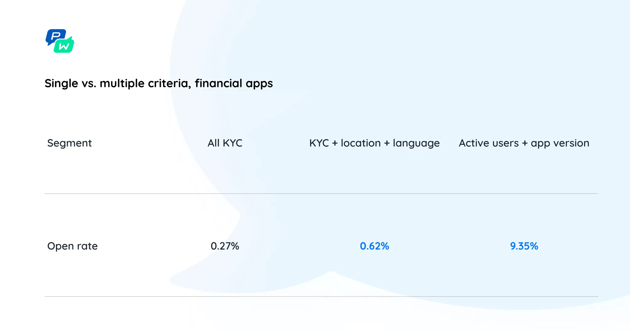The image size is (630, 331).
Task: Click the divider line below the headers
Action: (x=321, y=194)
